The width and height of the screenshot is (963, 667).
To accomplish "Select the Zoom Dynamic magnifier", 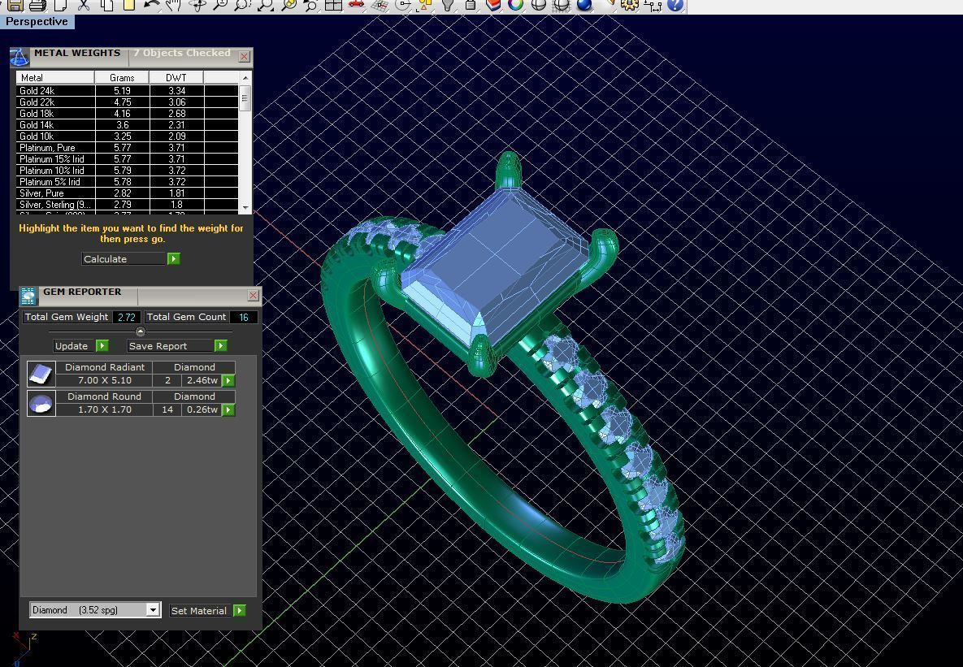I will (x=219, y=5).
